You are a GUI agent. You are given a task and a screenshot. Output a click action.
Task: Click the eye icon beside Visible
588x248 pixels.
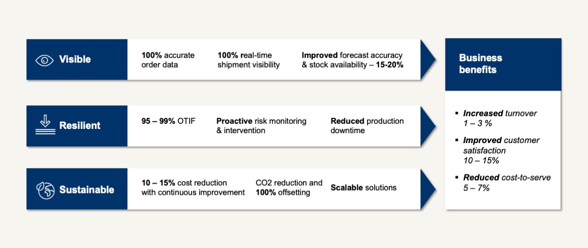coord(45,60)
